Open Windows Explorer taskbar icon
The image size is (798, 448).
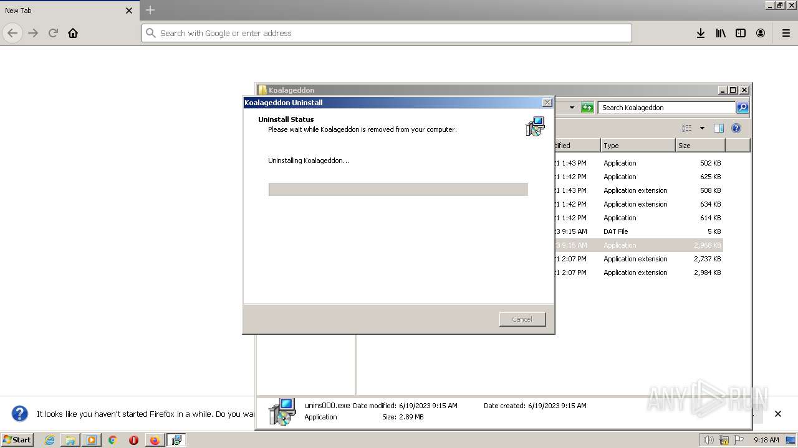(x=70, y=440)
